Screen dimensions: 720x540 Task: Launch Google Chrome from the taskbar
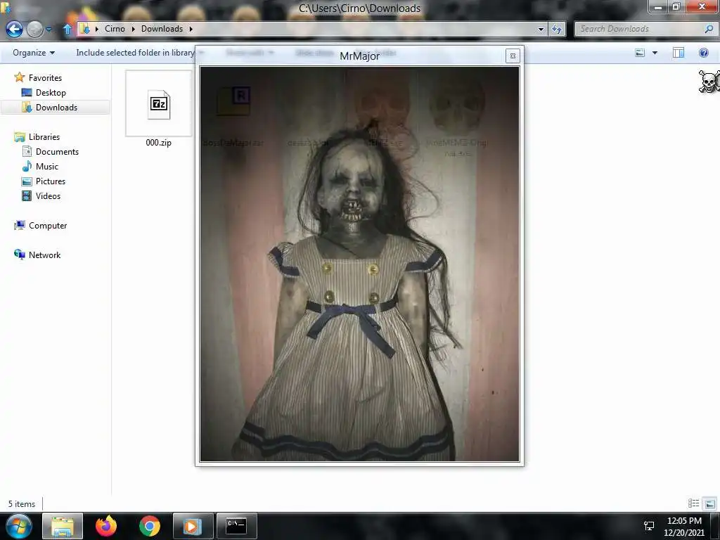(x=150, y=526)
